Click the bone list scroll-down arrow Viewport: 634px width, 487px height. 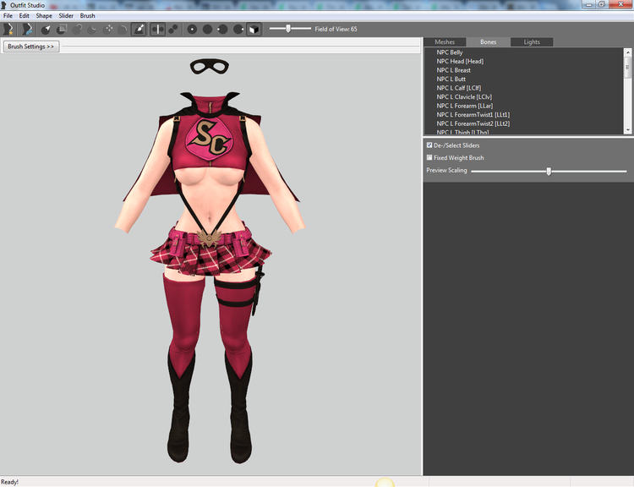tap(627, 130)
